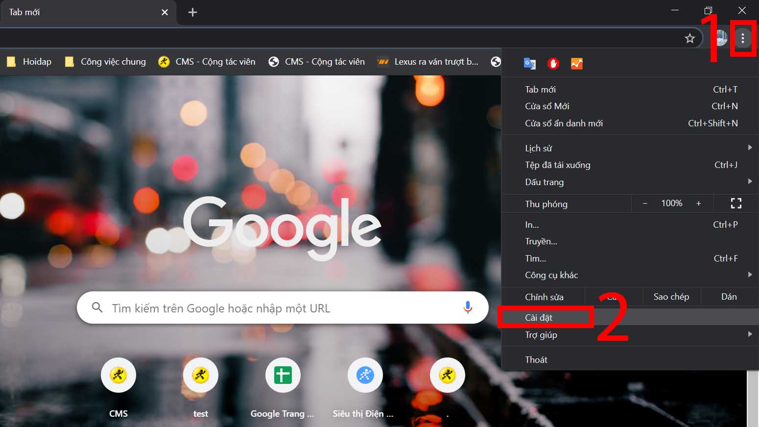
Task: Choose 'Cửa sổ Mới' from the menu
Action: (x=630, y=106)
